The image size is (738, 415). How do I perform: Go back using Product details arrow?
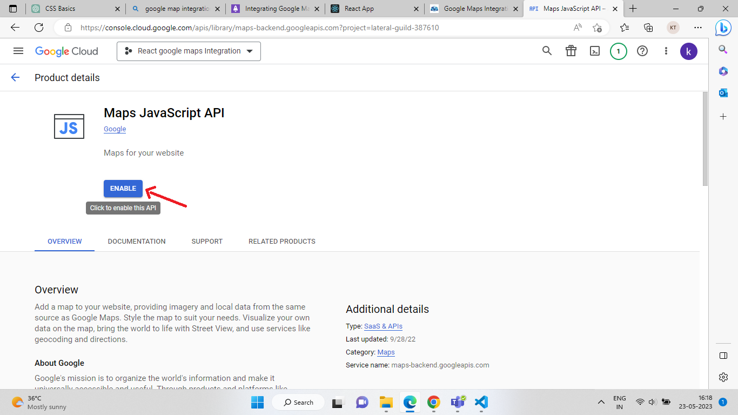click(15, 77)
